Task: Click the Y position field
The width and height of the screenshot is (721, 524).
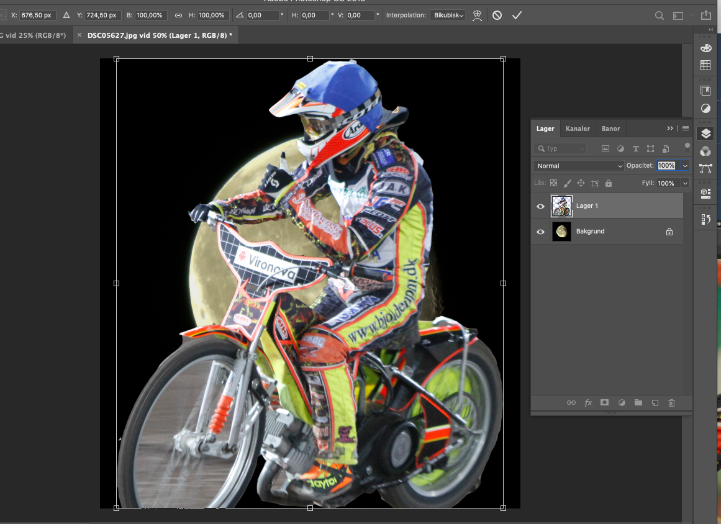Action: (102, 15)
